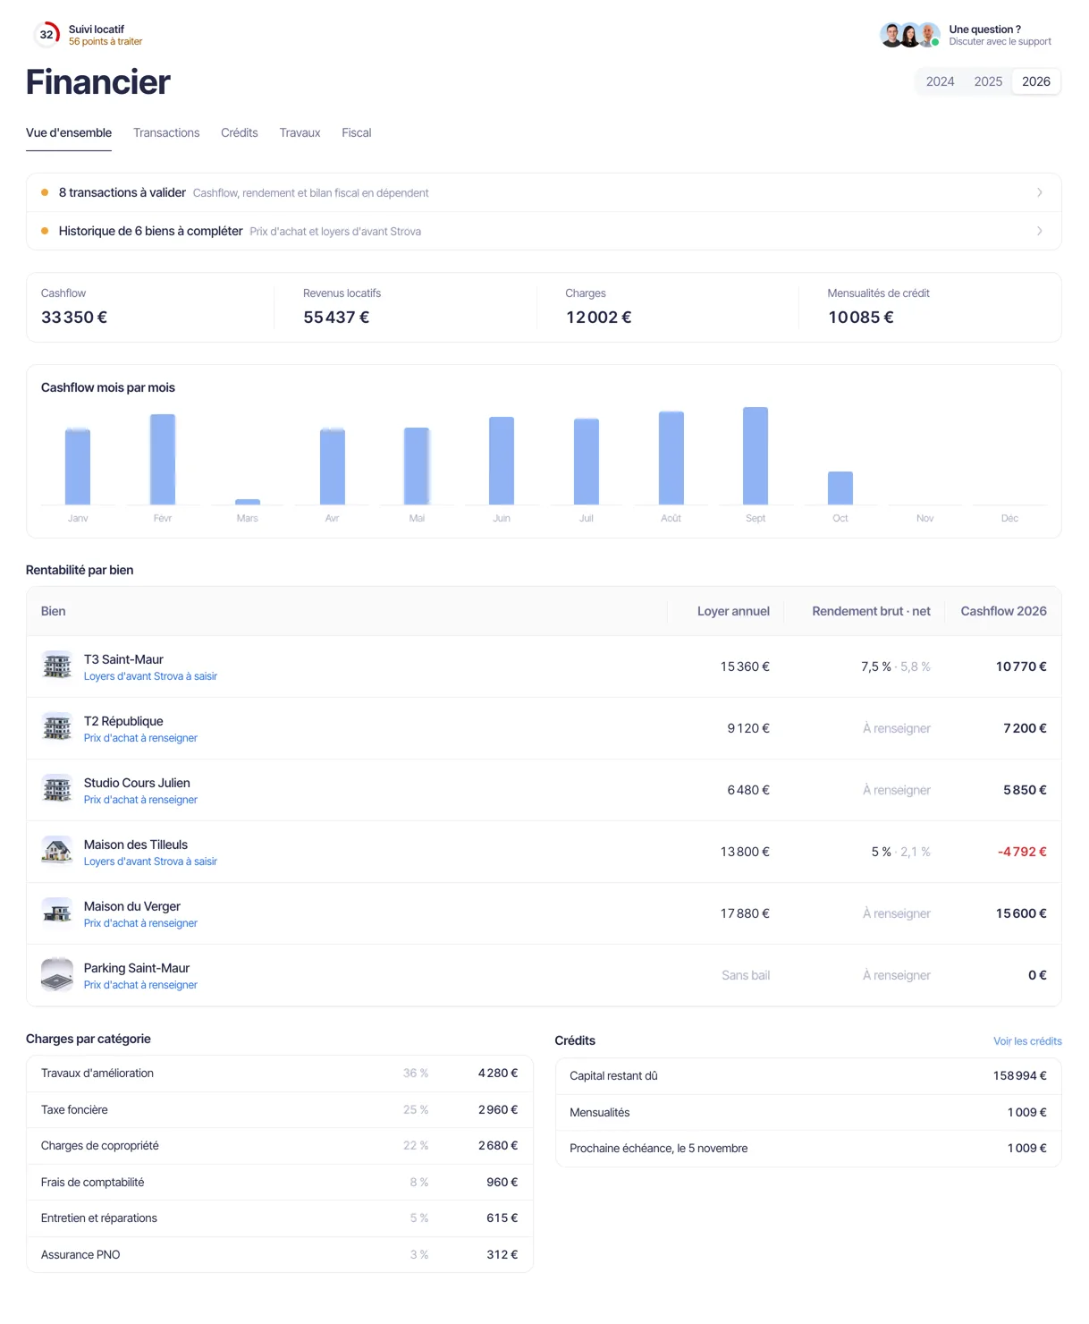Open the Fiscal tab
The width and height of the screenshot is (1089, 1324).
click(356, 132)
